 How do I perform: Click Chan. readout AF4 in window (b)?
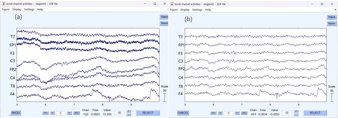click(x=253, y=115)
